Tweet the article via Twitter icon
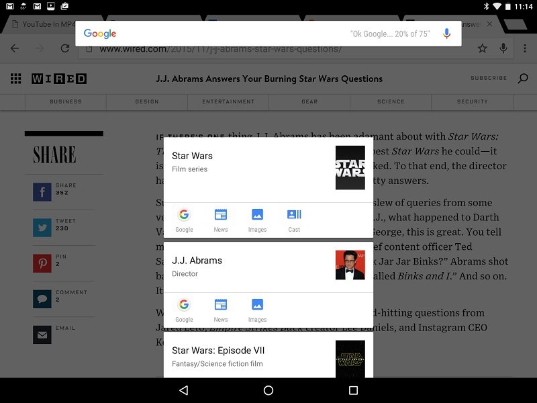Image resolution: width=537 pixels, height=403 pixels. pyautogui.click(x=42, y=228)
